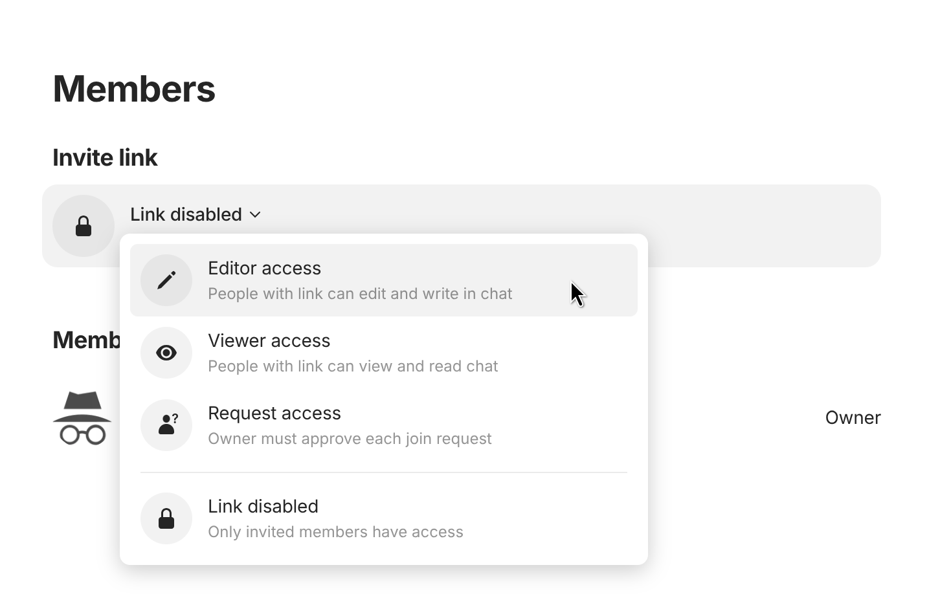This screenshot has width=940, height=598.
Task: Click the lock icon beside Link disabled option
Action: (166, 518)
